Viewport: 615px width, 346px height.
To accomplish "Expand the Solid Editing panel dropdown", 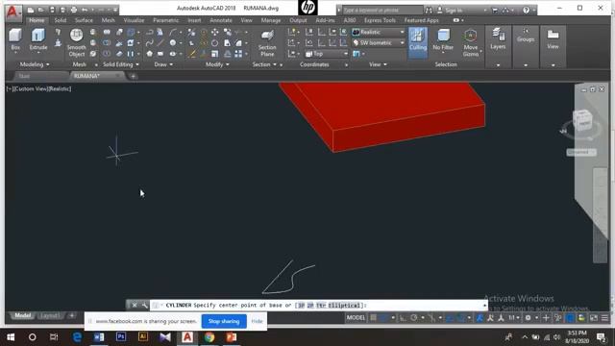I will click(x=121, y=64).
